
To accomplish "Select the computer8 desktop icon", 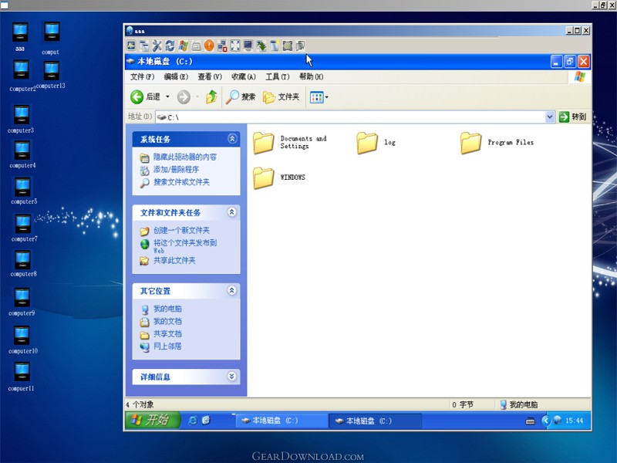I will point(23,263).
